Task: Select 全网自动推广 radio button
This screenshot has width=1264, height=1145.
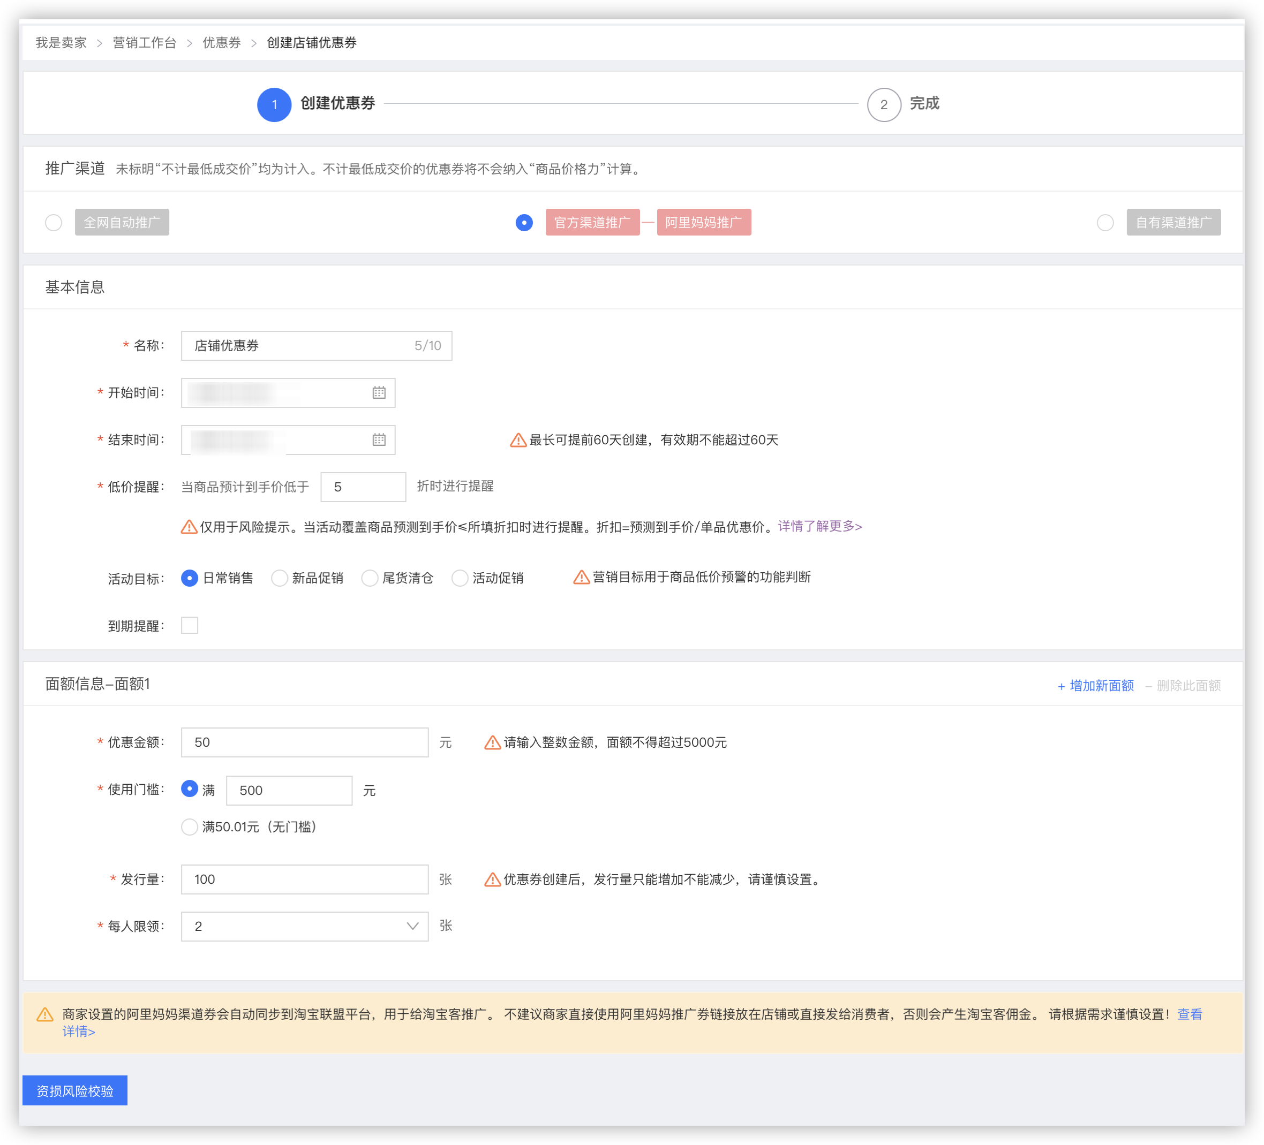Action: [54, 223]
